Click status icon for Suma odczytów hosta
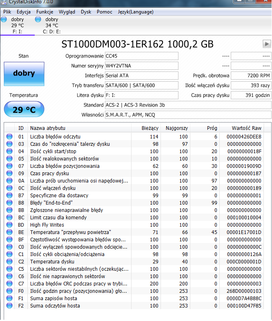Viewport: 272px width, 321px height. [9, 306]
